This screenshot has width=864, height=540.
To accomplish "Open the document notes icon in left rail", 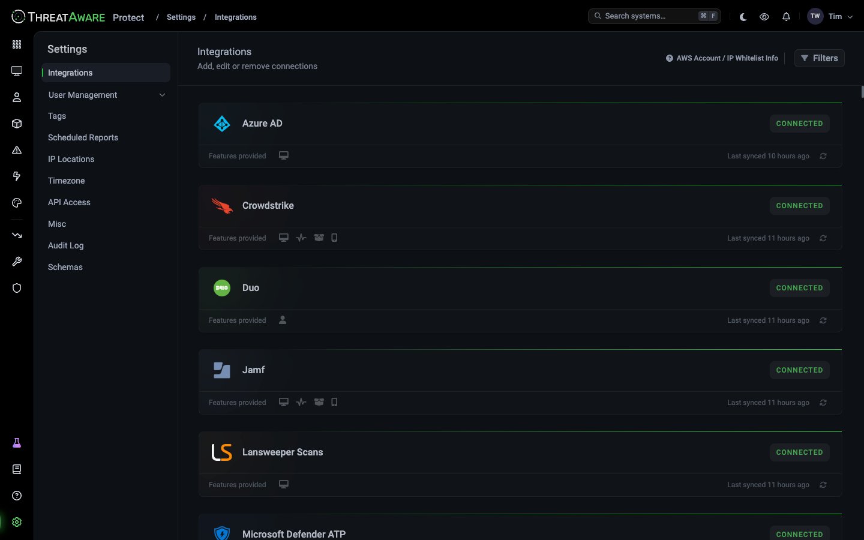I will pyautogui.click(x=17, y=469).
